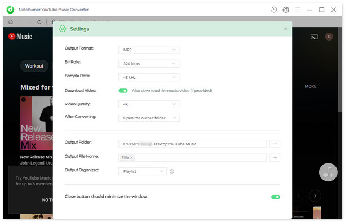
Task: Open Output Organized Playlist dropdown
Action: coord(143,171)
